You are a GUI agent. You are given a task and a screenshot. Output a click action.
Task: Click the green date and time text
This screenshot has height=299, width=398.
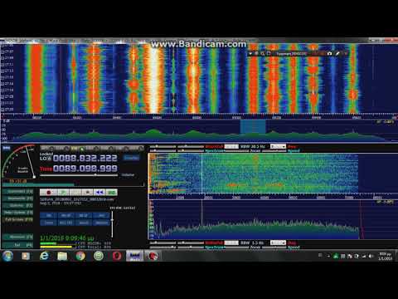[x=67, y=238]
